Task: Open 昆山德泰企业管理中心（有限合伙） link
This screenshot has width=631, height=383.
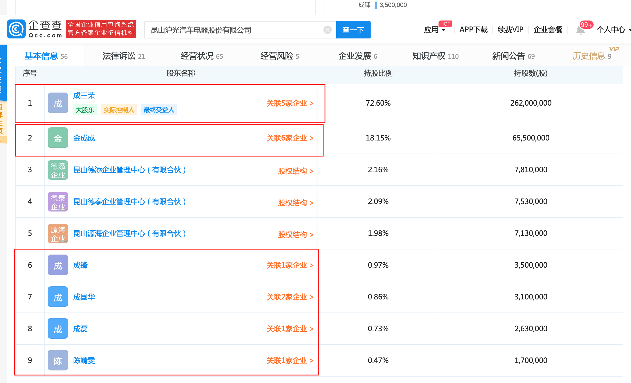Action: [x=130, y=201]
